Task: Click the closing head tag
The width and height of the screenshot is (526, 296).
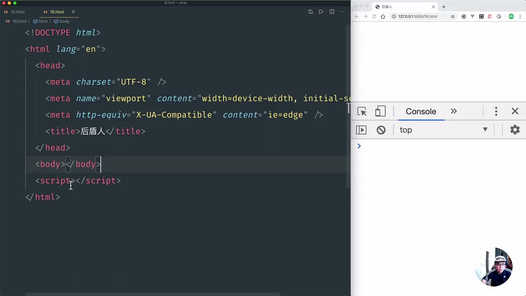Action: [53, 148]
